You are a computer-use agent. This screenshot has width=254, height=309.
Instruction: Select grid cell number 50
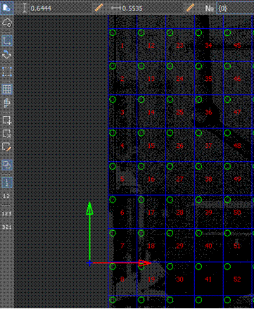[237, 213]
